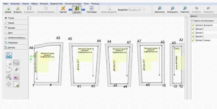Toggle 'Скрыть не в раскладке' checkbox
This screenshot has height=109, width=217.
pyautogui.click(x=193, y=21)
